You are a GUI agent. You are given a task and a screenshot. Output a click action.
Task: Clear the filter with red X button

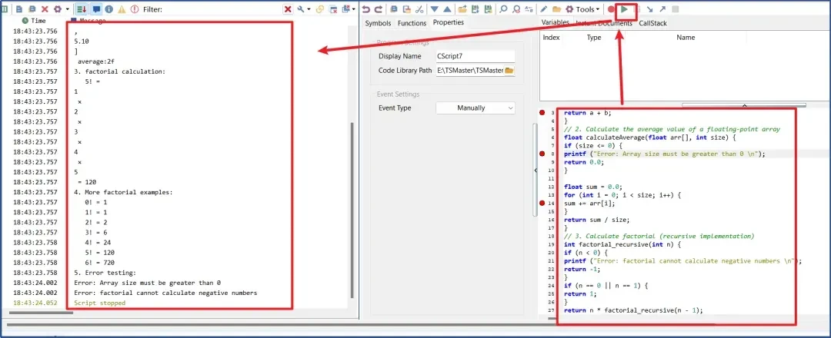tap(288, 9)
